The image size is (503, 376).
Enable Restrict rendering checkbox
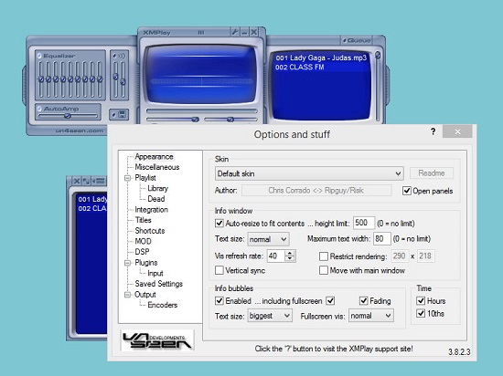pyautogui.click(x=324, y=256)
